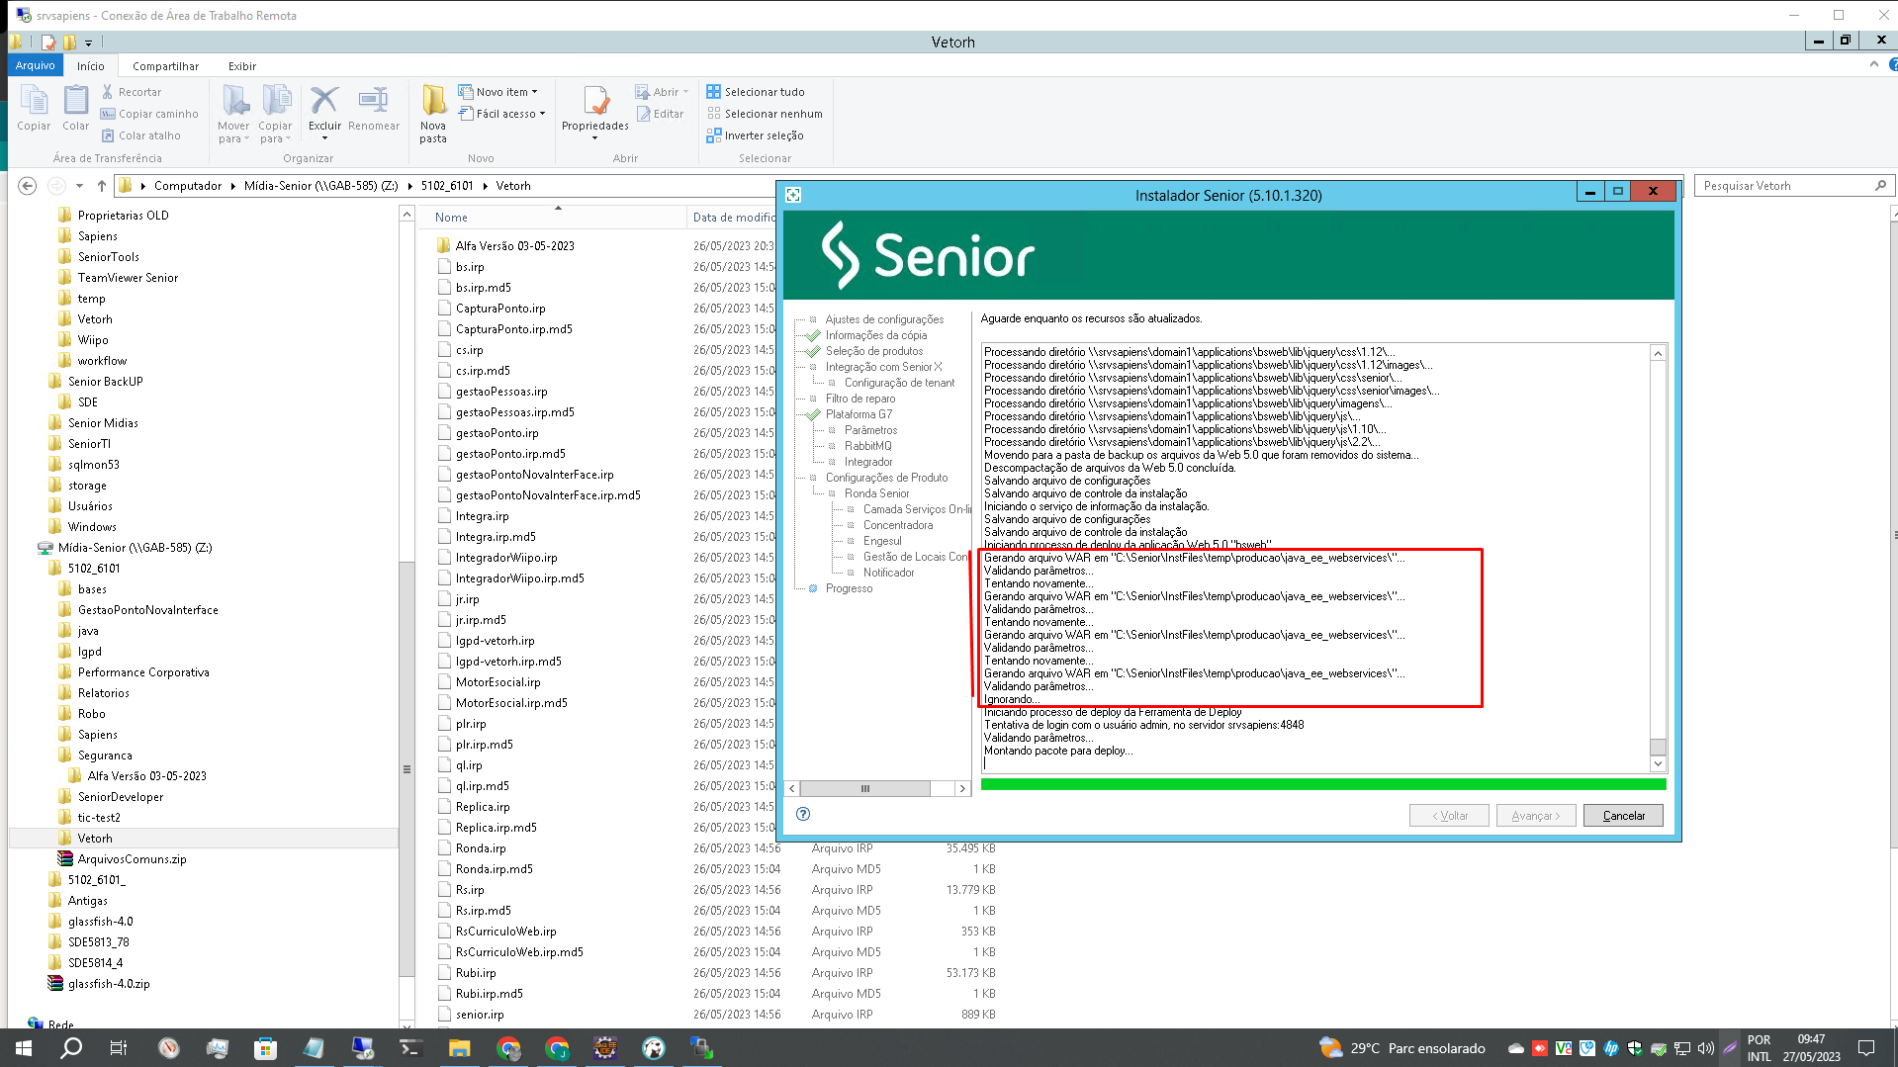Screen dimensions: 1898x1067
Task: Open the taskbar search icon
Action: [x=71, y=1048]
